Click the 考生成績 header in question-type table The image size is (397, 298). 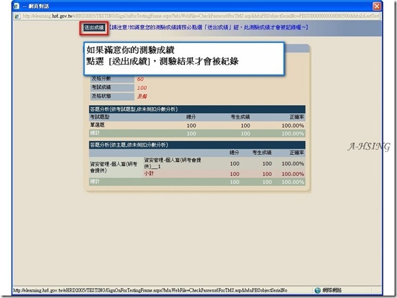click(x=240, y=117)
